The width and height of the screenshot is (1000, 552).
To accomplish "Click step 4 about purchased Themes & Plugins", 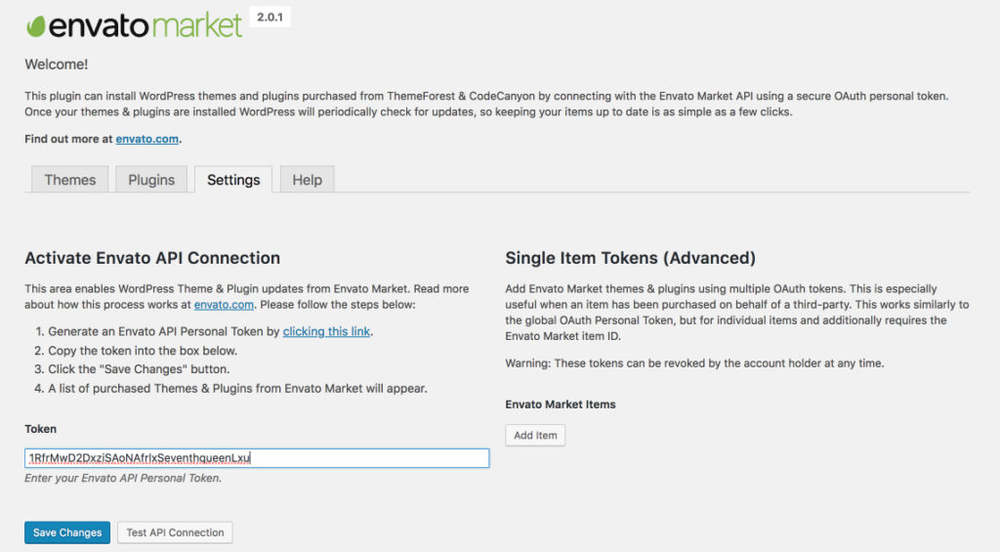I will (x=238, y=388).
